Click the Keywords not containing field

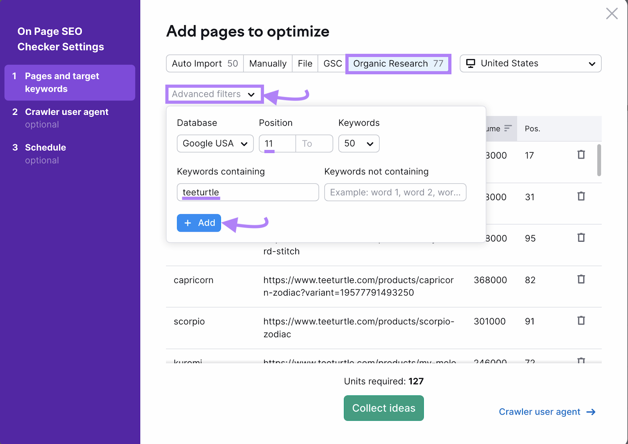pos(395,192)
